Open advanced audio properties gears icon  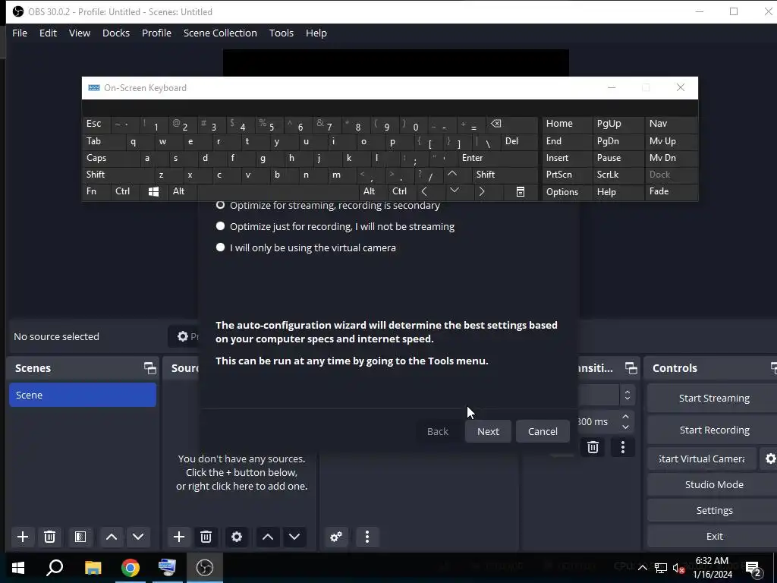click(336, 537)
